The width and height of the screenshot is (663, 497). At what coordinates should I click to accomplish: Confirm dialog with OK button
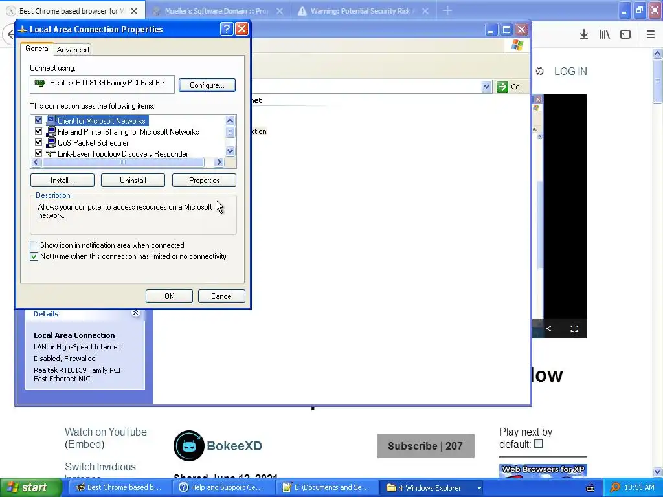tap(169, 296)
